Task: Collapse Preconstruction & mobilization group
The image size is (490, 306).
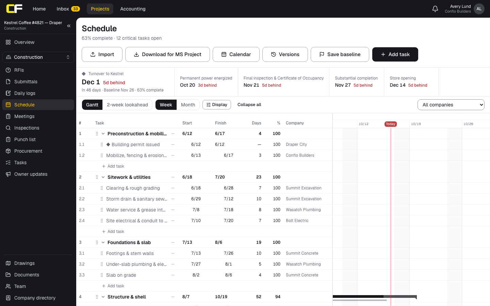Action: tap(103, 134)
